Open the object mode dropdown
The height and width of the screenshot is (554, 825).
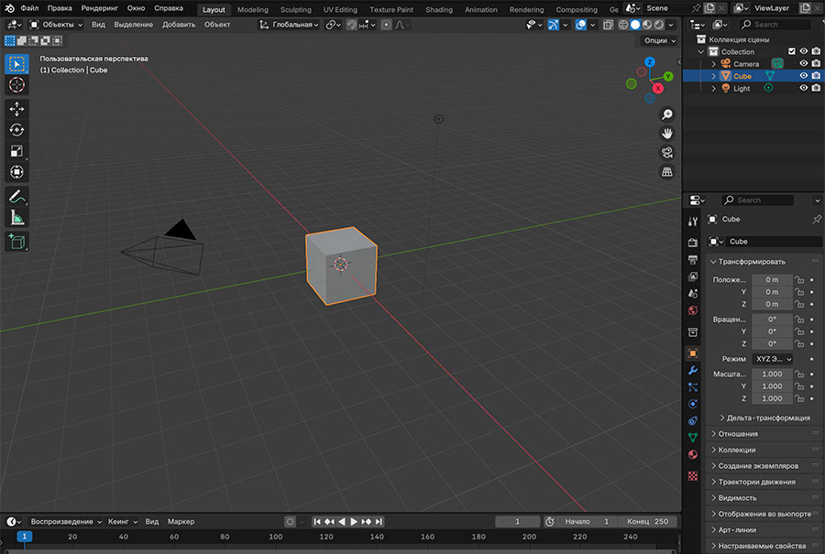pos(56,25)
